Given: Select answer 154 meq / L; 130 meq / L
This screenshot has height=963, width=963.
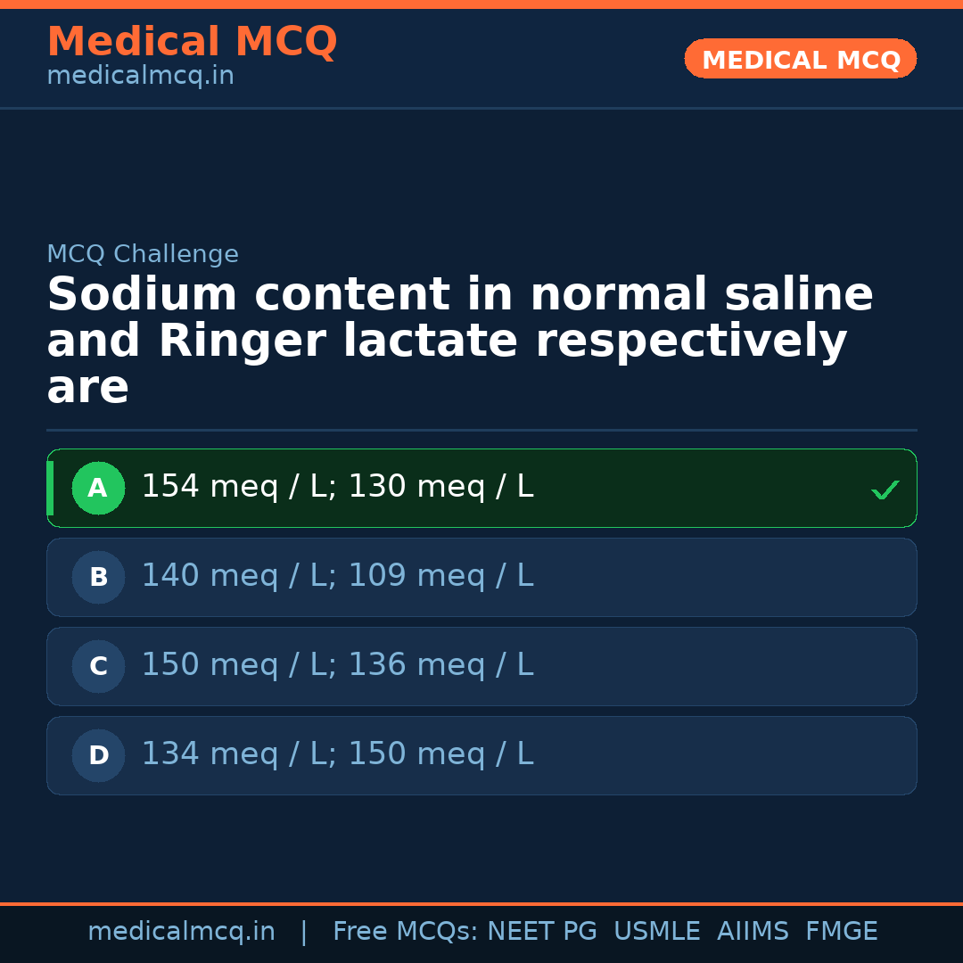Looking at the screenshot, I should tap(337, 488).
